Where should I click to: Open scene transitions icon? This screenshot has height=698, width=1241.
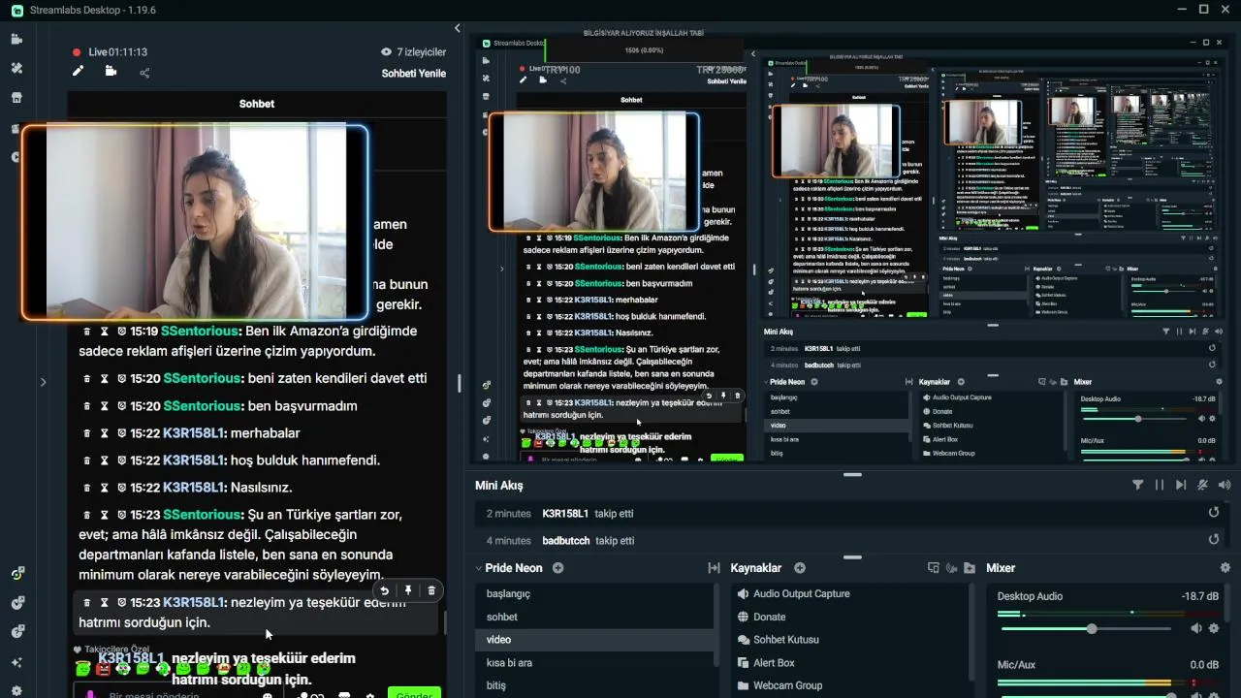[x=714, y=568]
